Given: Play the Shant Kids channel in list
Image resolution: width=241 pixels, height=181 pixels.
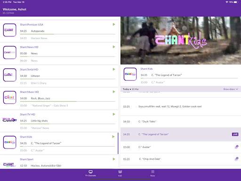Looking at the screenshot, I should [x=113, y=137].
